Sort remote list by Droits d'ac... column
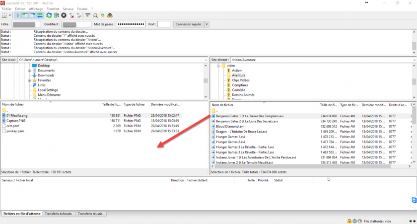Image resolution: width=417 pixels, height=224 pixels. pyautogui.click(x=398, y=105)
